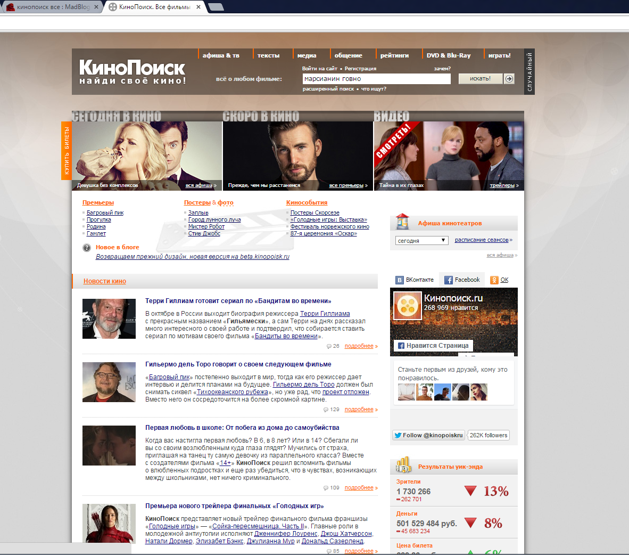Open a new browser tab
Viewport: 629px width, 555px height.
click(216, 7)
